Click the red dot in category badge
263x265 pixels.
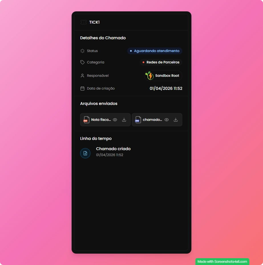143,62
